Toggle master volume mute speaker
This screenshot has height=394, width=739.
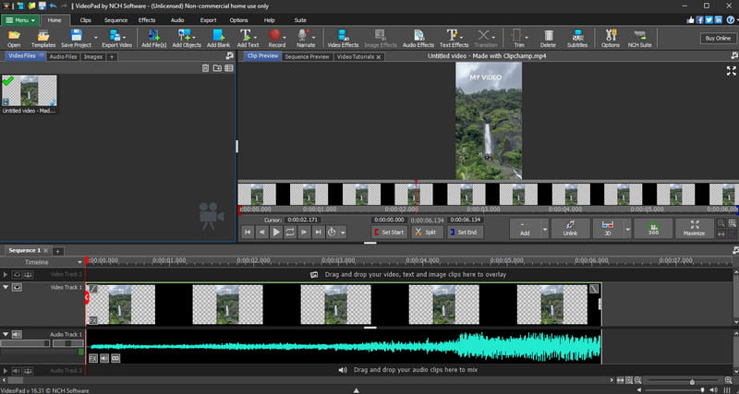click(713, 389)
